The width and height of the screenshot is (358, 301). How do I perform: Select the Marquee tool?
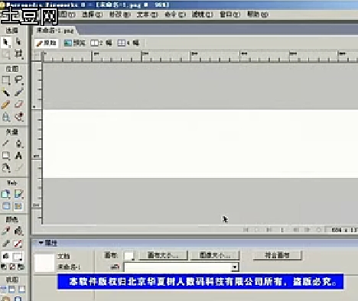coord(6,80)
